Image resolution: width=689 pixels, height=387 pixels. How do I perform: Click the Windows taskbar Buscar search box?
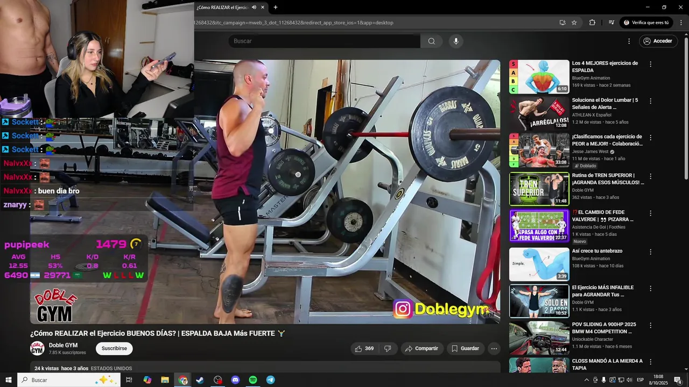coord(69,380)
